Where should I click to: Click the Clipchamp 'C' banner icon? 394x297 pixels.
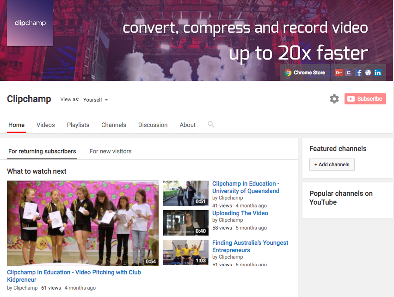(349, 73)
